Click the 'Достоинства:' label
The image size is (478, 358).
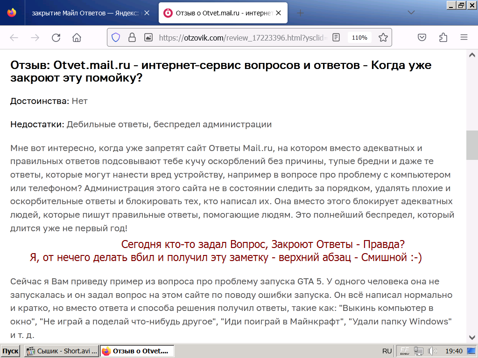click(40, 101)
